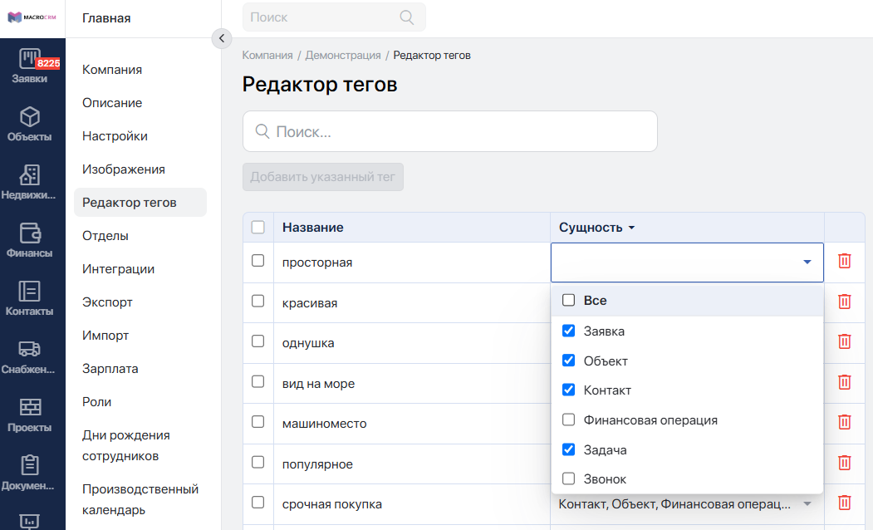The image size is (873, 530).
Task: Tick the 'Все' checkbox in dropdown
Action: point(568,300)
